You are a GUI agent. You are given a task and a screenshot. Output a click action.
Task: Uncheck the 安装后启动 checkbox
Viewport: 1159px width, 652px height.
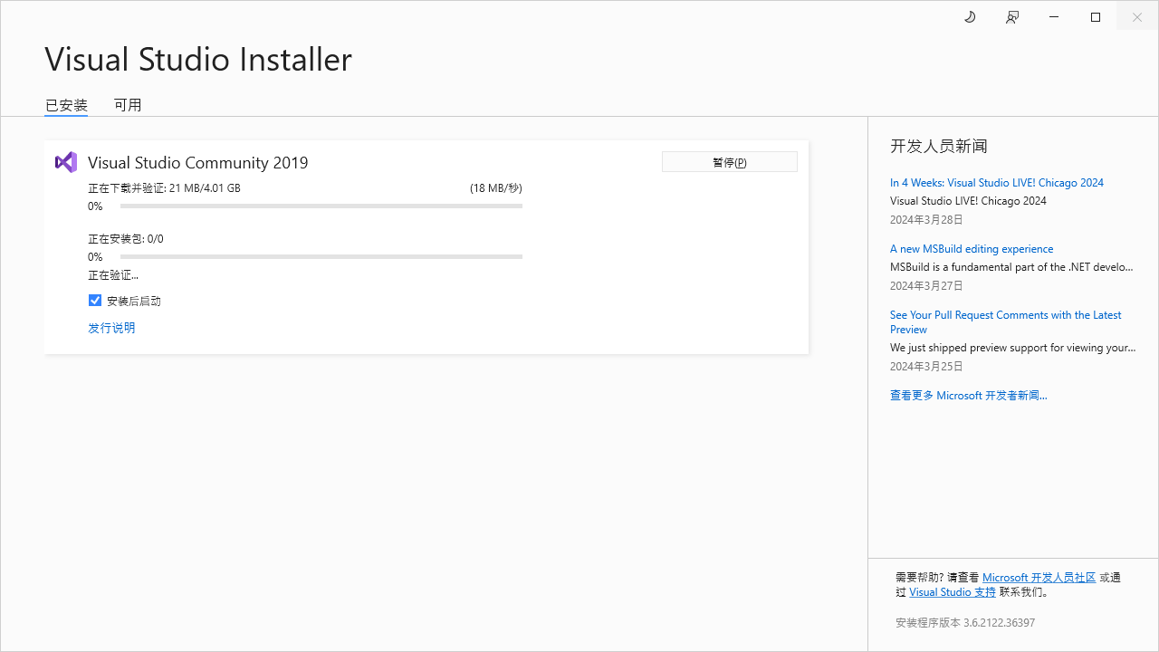tap(95, 300)
